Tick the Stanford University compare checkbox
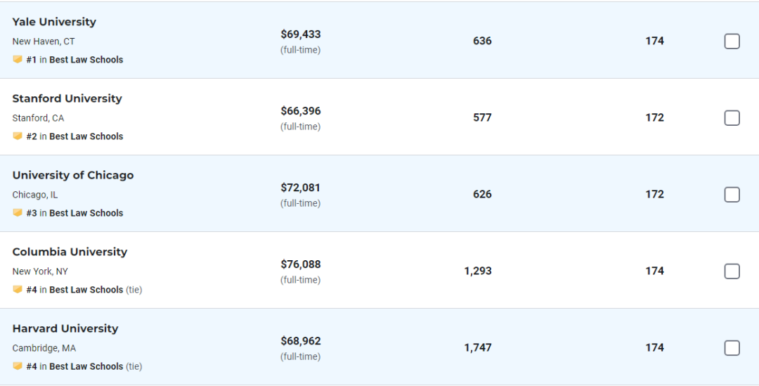The width and height of the screenshot is (759, 386). click(732, 117)
